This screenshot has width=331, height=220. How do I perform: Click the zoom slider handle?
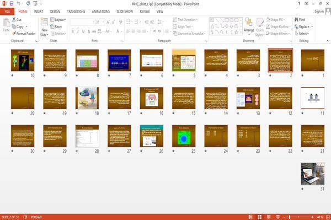[290, 217]
